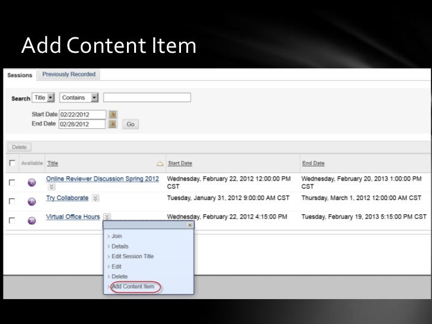The height and width of the screenshot is (324, 432).
Task: Click the Title column sort arrow
Action: [x=160, y=164]
